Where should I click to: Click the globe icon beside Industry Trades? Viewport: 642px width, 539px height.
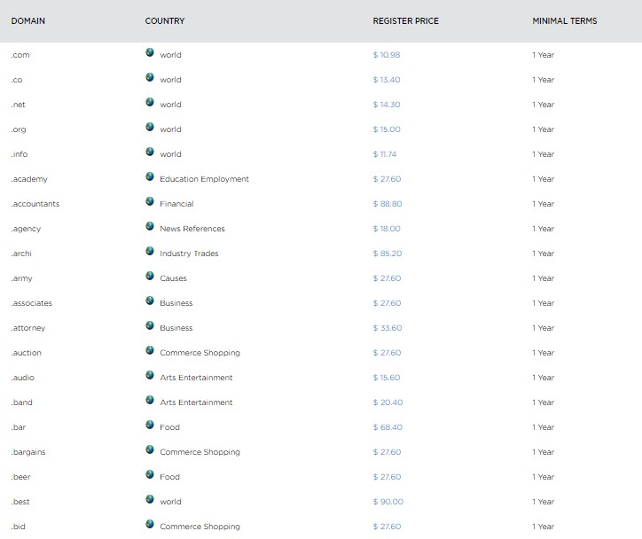tap(151, 252)
